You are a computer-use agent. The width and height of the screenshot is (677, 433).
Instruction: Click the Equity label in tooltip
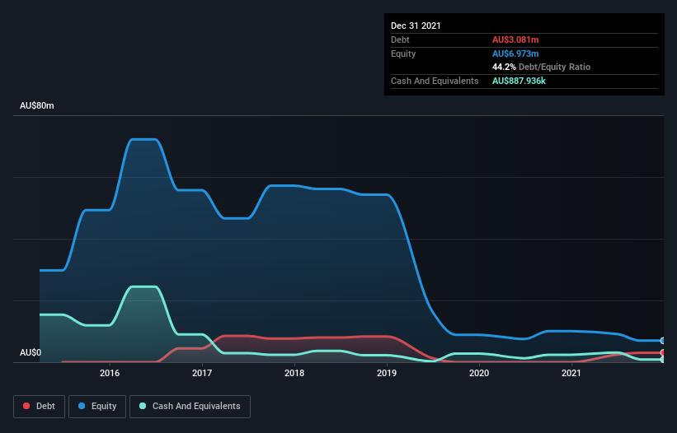pyautogui.click(x=403, y=54)
